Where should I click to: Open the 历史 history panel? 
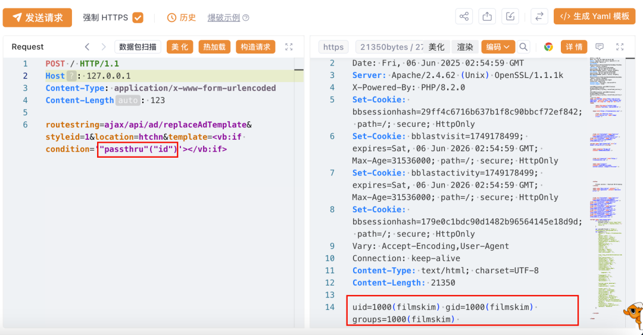pos(182,18)
